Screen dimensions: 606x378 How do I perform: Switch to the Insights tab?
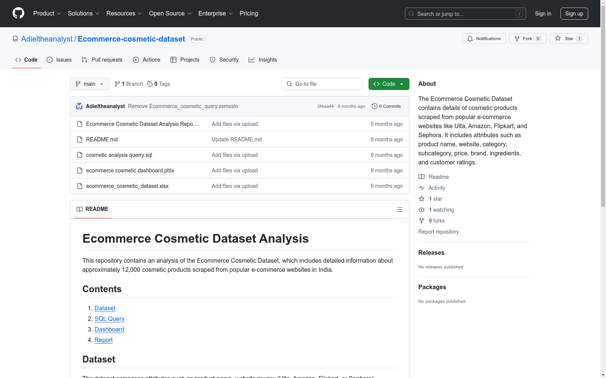[263, 60]
